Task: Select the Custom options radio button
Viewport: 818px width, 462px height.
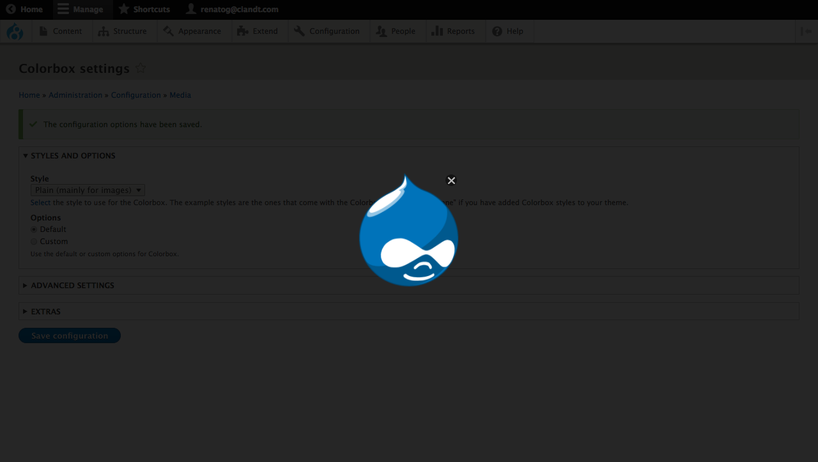Action: click(x=34, y=242)
